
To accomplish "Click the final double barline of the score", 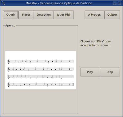I will (x=73, y=84).
